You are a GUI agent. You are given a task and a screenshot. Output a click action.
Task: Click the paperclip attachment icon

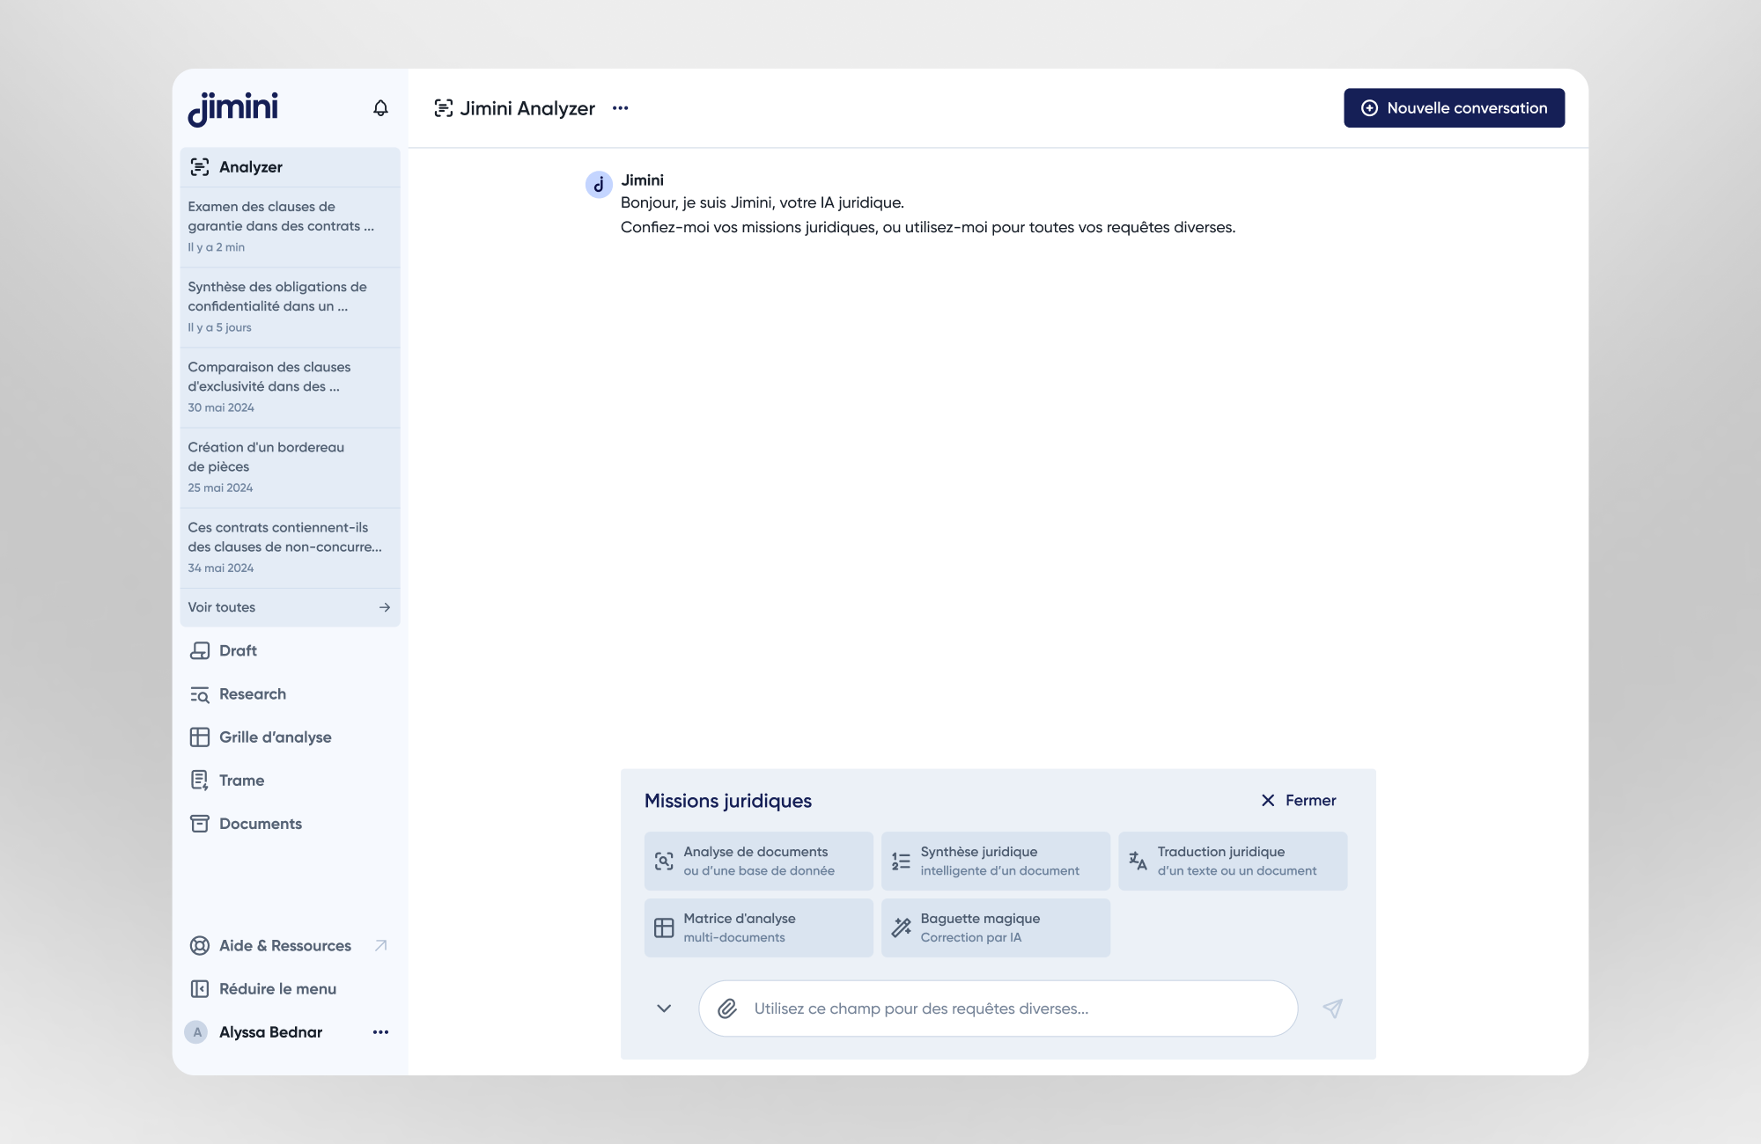(x=727, y=1008)
